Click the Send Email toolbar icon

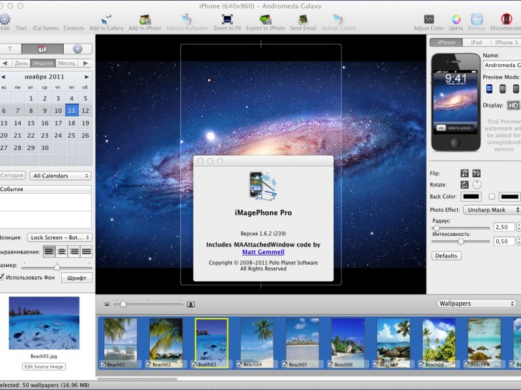click(x=303, y=19)
